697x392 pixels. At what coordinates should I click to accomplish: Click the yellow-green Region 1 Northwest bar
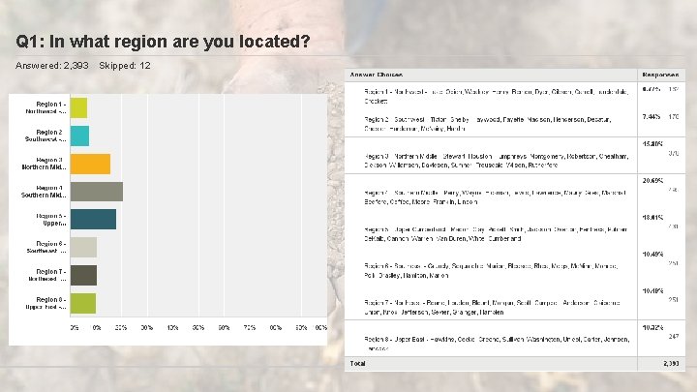coord(78,107)
